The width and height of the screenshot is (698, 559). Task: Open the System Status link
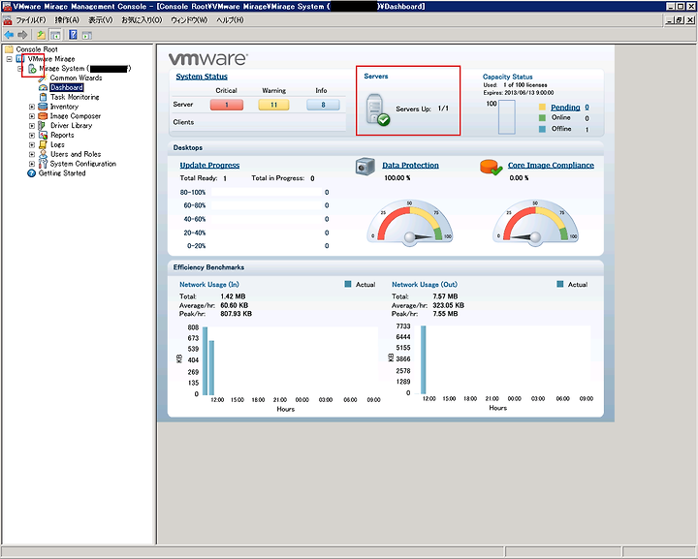point(202,77)
